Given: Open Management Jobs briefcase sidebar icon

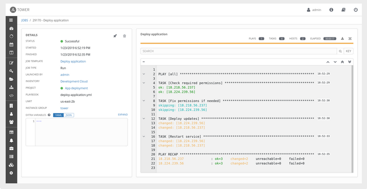Looking at the screenshot, I should click(11, 148).
